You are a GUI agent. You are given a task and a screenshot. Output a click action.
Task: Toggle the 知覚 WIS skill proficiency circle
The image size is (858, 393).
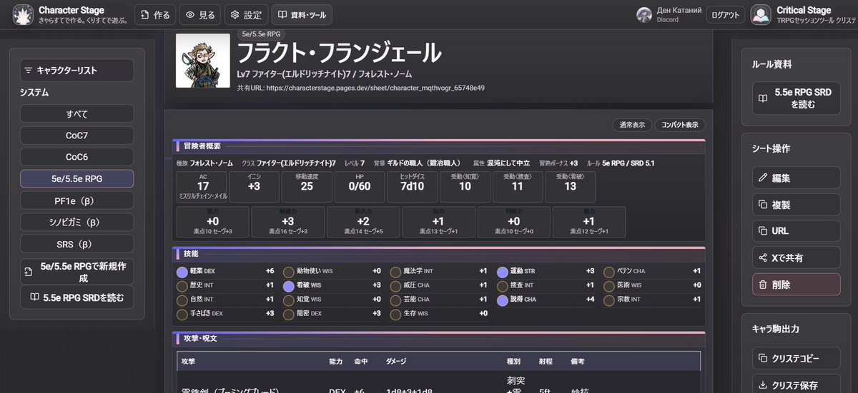pyautogui.click(x=289, y=299)
